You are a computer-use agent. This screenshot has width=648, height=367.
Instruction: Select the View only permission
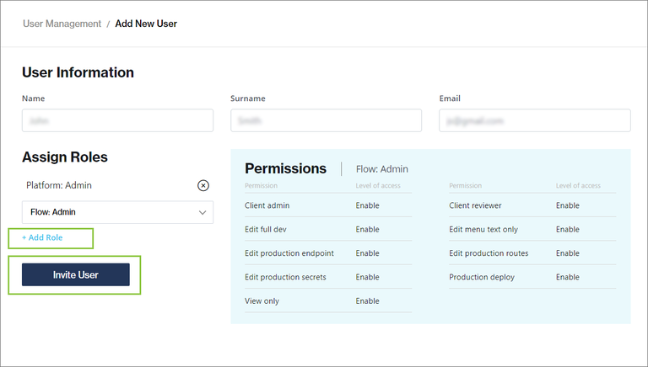[262, 301]
